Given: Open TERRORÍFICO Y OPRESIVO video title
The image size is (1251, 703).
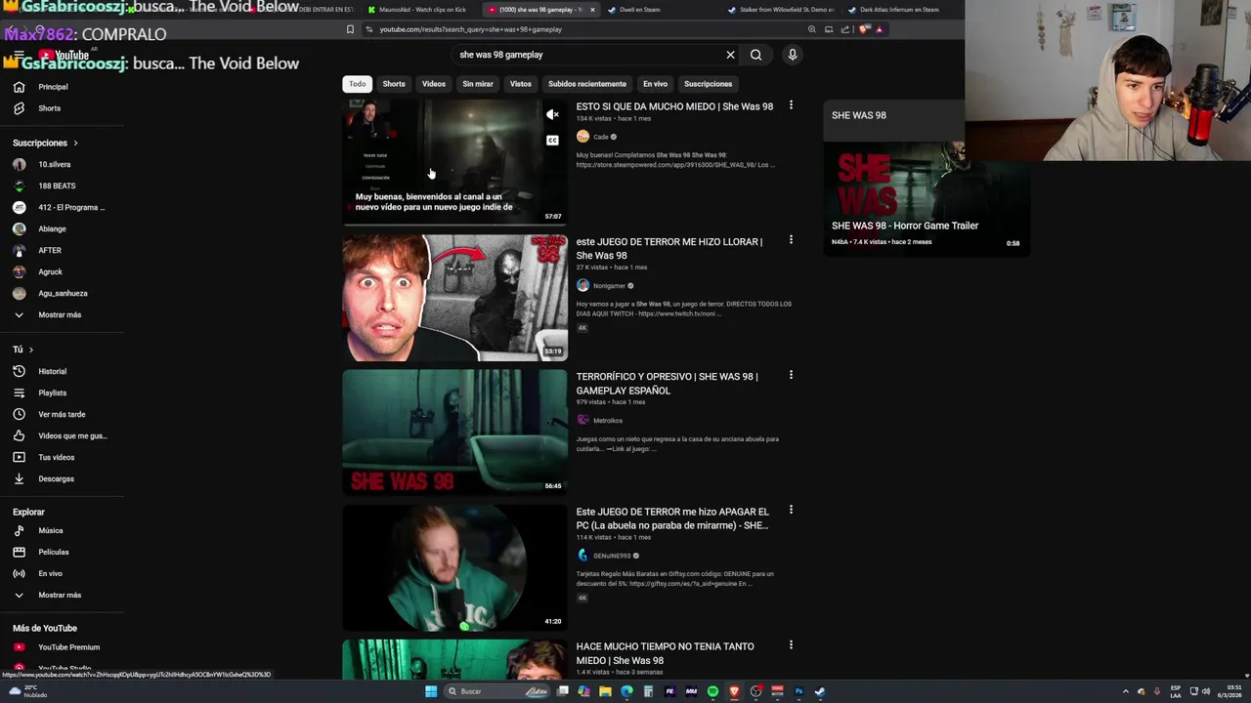Looking at the screenshot, I should click(668, 383).
